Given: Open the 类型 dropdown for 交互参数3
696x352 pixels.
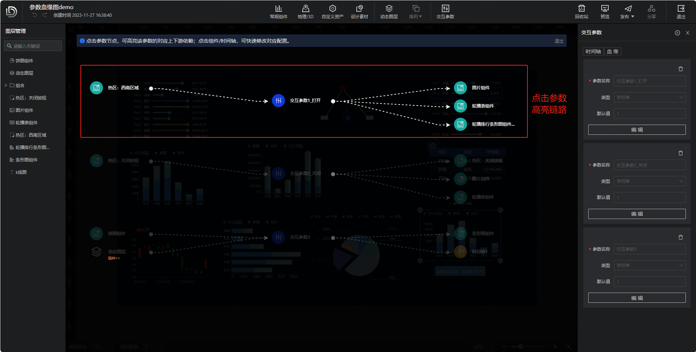Looking at the screenshot, I should (649, 265).
